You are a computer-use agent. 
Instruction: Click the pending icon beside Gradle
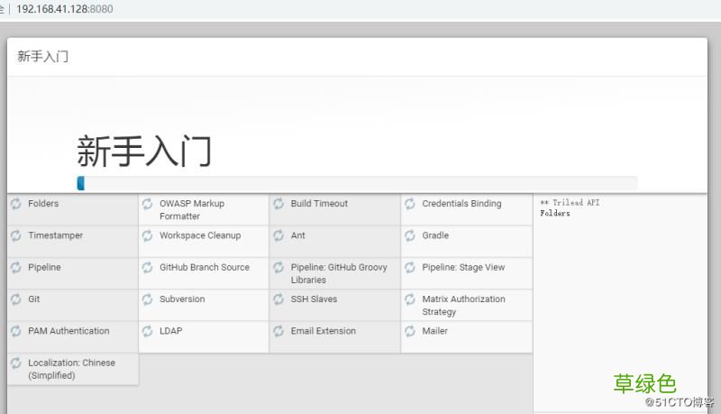[x=410, y=235]
